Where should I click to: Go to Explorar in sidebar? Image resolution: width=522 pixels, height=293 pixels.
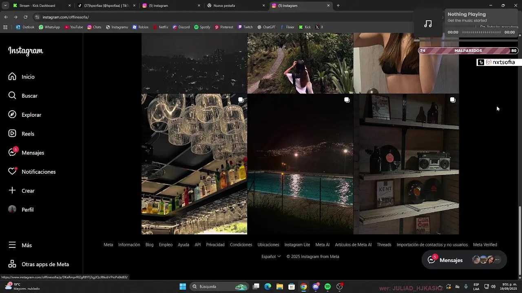[x=25, y=115]
